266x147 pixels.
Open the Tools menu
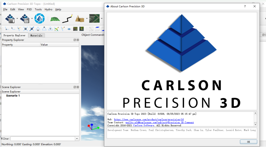click(x=38, y=9)
